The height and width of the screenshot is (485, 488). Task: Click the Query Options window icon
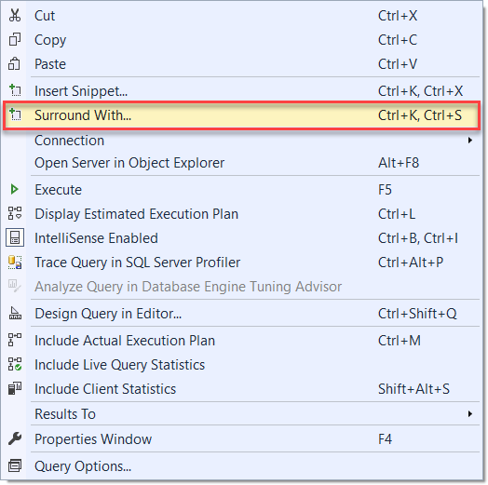(x=15, y=465)
